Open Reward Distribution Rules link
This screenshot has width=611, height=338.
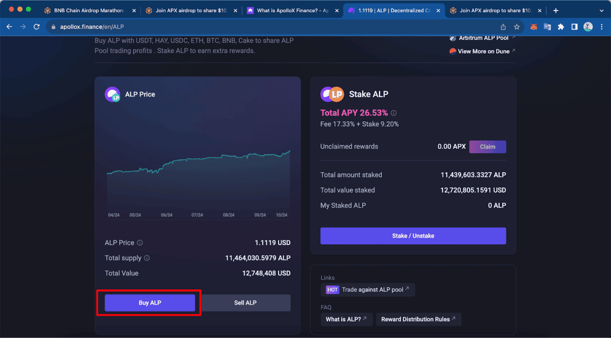click(x=419, y=319)
